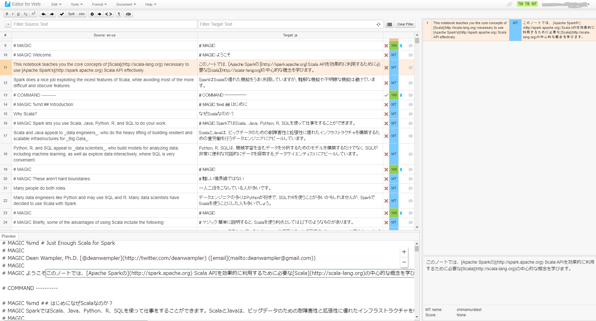Apply bold formatting
This screenshot has width=596, height=321.
(7, 14)
